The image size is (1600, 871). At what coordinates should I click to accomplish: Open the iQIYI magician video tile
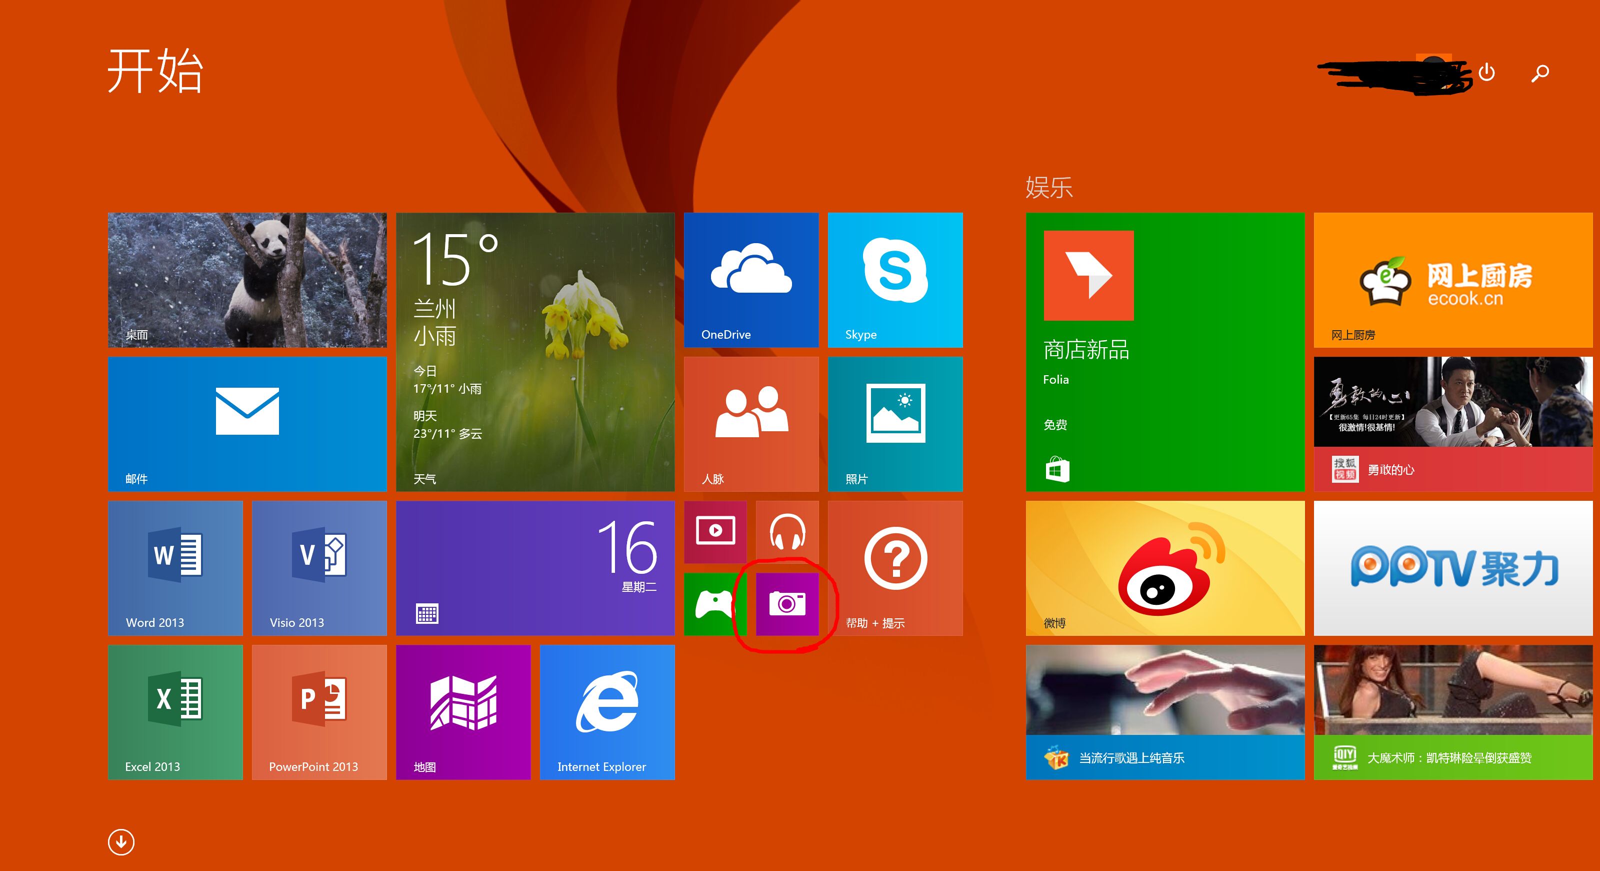pyautogui.click(x=1453, y=712)
